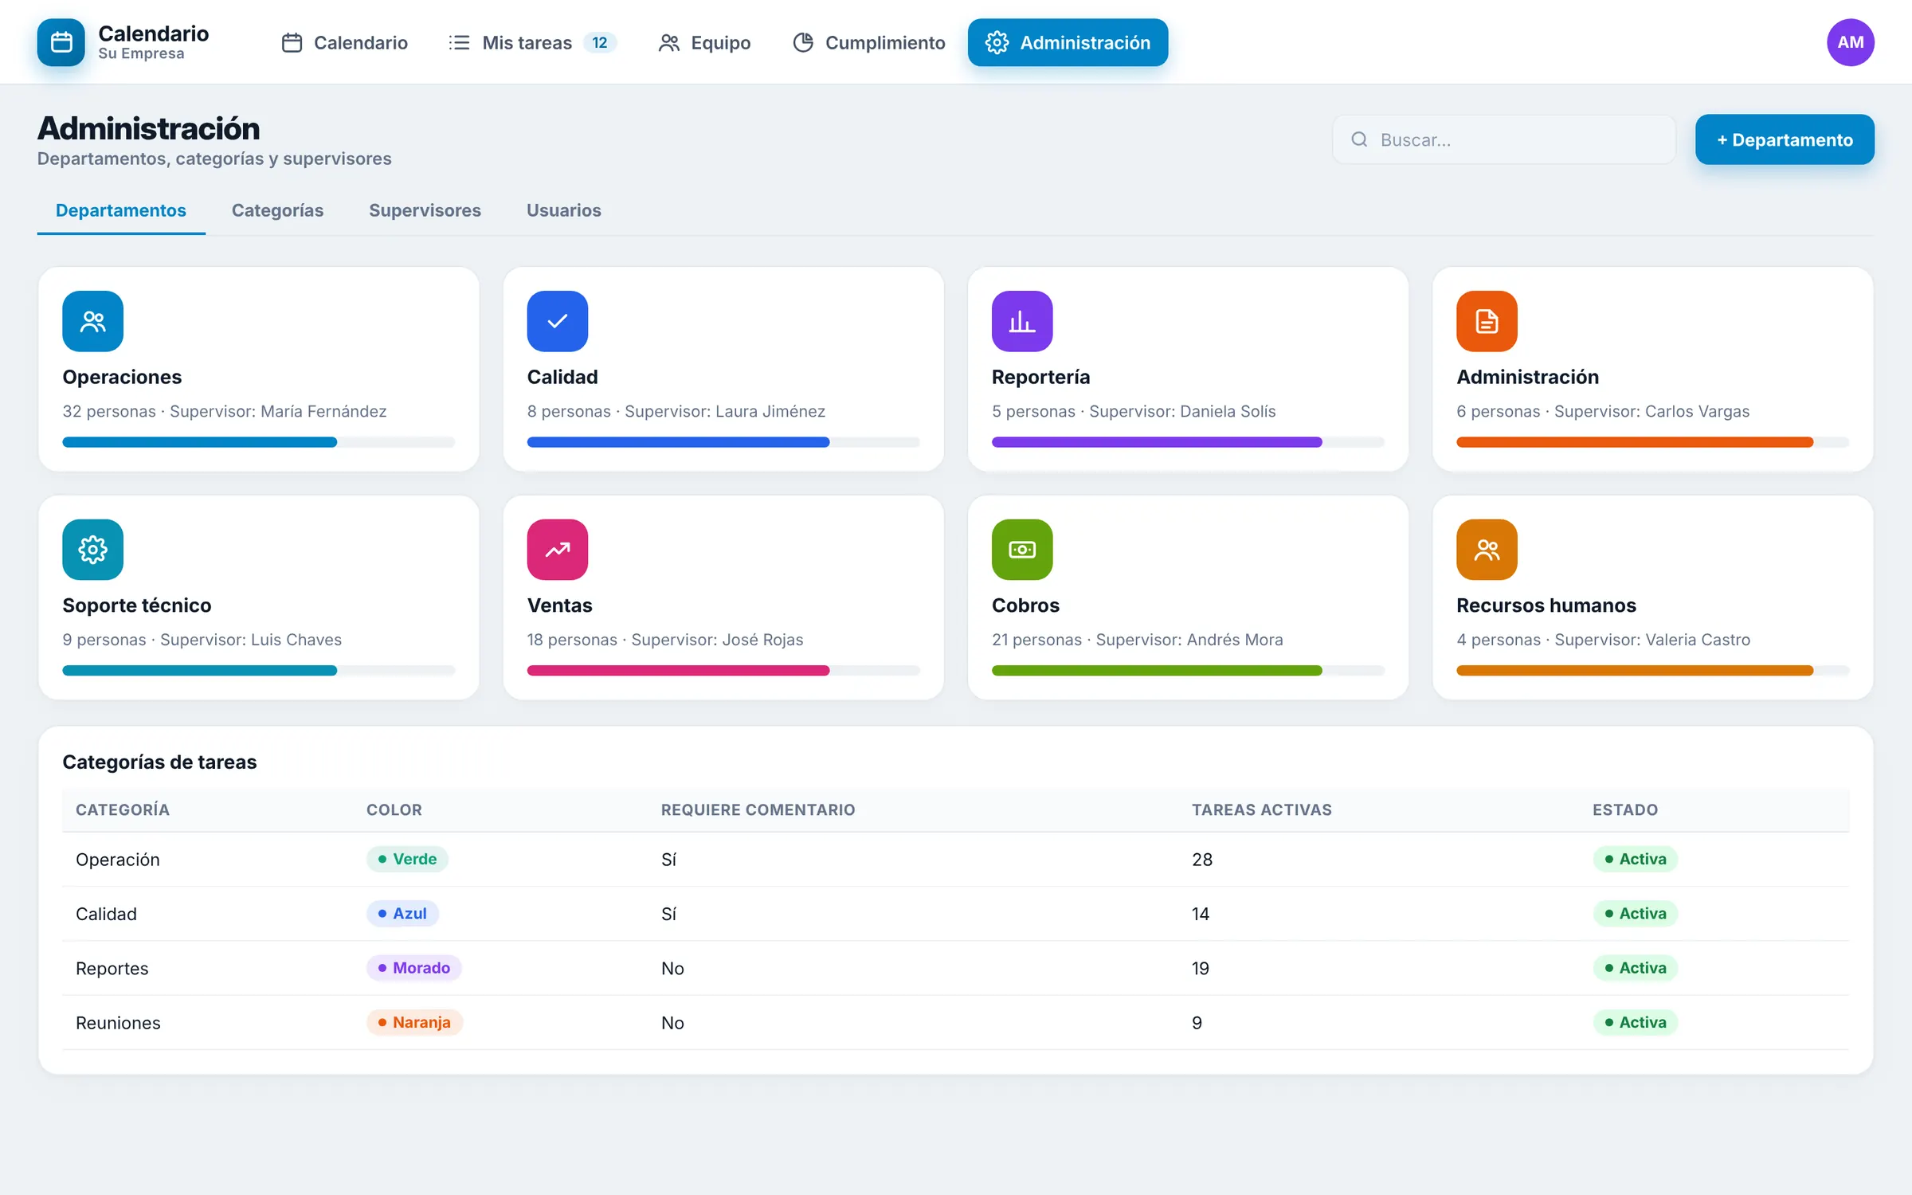Image resolution: width=1912 pixels, height=1195 pixels.
Task: Click the value 28 in Operación row
Action: tap(1202, 860)
